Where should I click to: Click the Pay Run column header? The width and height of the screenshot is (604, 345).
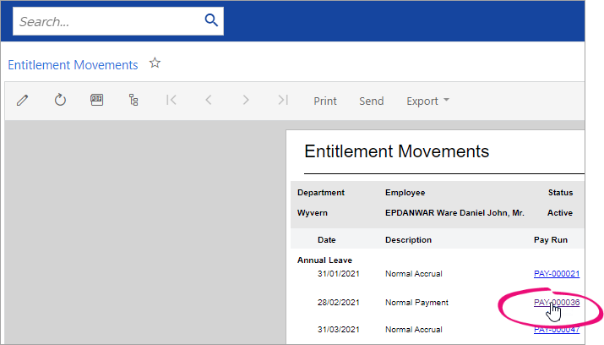tap(551, 240)
